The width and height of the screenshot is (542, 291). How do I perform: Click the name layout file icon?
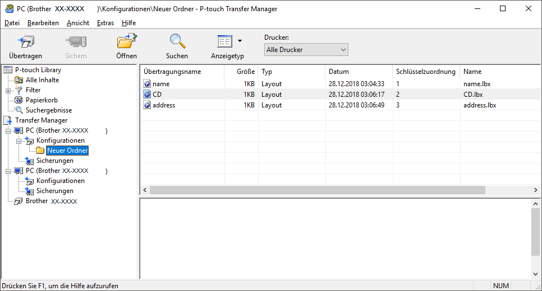pyautogui.click(x=147, y=84)
